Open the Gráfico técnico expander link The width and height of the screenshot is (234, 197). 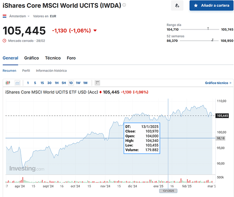tap(218, 83)
